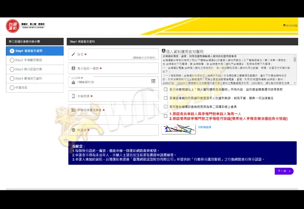
Task: Click the building icon in the telecom carrier field
Action: [x=73, y=110]
